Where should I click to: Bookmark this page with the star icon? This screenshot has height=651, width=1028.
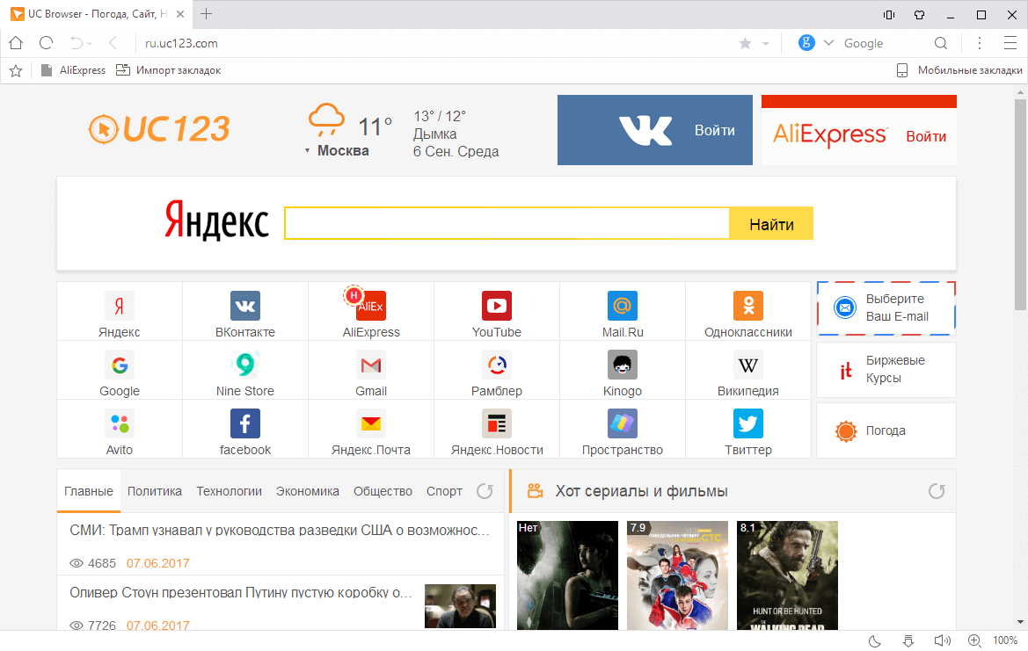click(x=743, y=42)
